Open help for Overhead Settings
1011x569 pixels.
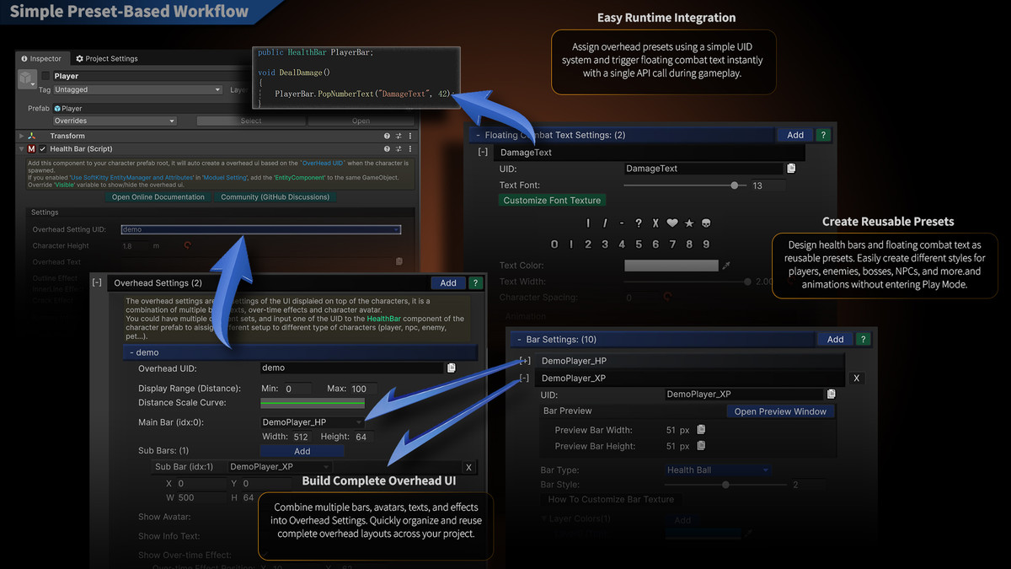475,283
